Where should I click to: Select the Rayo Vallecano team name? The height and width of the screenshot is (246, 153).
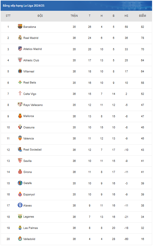33,105
